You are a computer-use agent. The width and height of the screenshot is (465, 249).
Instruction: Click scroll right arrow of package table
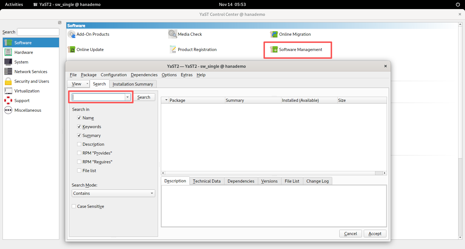[x=385, y=173]
